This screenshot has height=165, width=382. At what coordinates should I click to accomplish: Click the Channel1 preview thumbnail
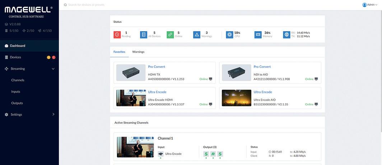click(135, 147)
